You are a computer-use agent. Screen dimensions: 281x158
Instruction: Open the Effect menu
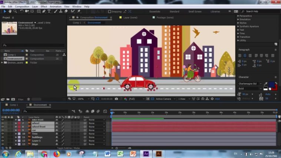coord(44,7)
